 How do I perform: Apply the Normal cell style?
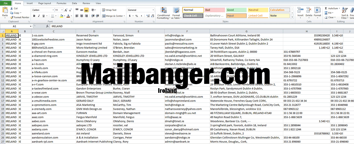[193, 10]
